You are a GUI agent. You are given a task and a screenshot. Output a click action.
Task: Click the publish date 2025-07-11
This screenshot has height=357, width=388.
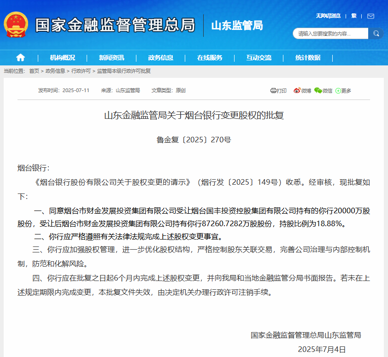pyautogui.click(x=76, y=90)
